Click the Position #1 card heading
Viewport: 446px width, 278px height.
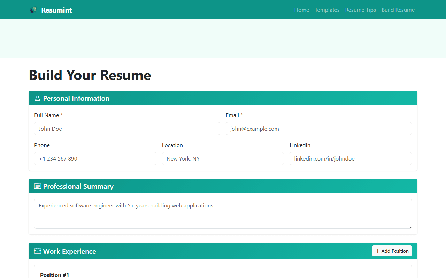tap(55, 275)
